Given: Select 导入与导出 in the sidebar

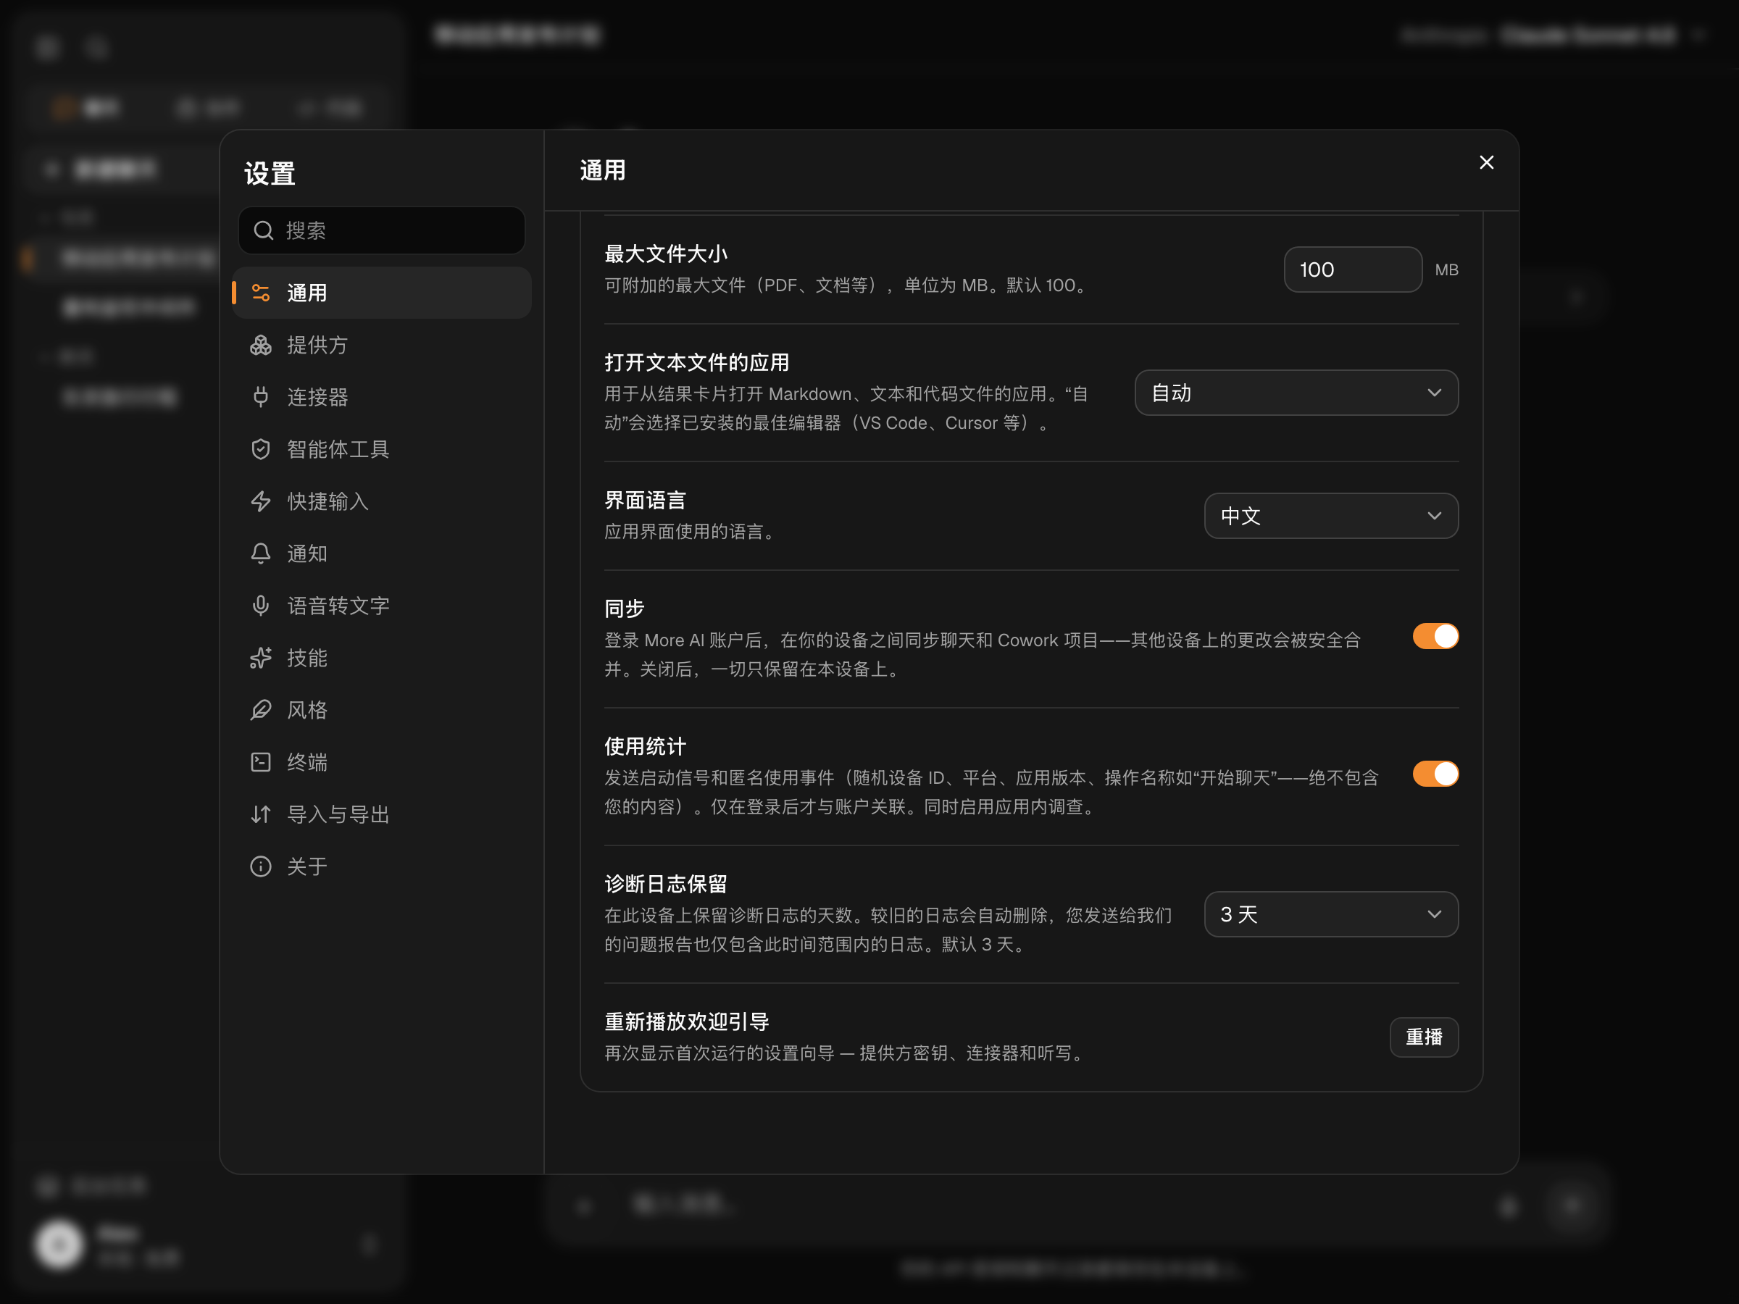Looking at the screenshot, I should point(382,814).
